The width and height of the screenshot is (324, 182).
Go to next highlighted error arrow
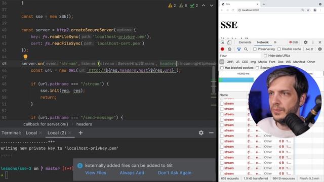coord(212,6)
